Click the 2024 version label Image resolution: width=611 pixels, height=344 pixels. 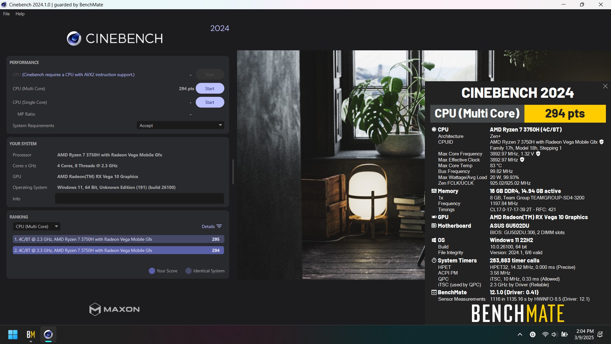point(220,28)
